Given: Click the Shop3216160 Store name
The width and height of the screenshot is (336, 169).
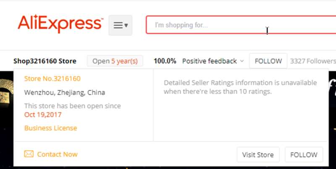Looking at the screenshot, I should (x=45, y=61).
